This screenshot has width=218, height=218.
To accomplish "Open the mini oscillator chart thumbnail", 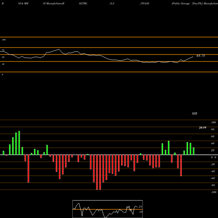I will [108, 209].
